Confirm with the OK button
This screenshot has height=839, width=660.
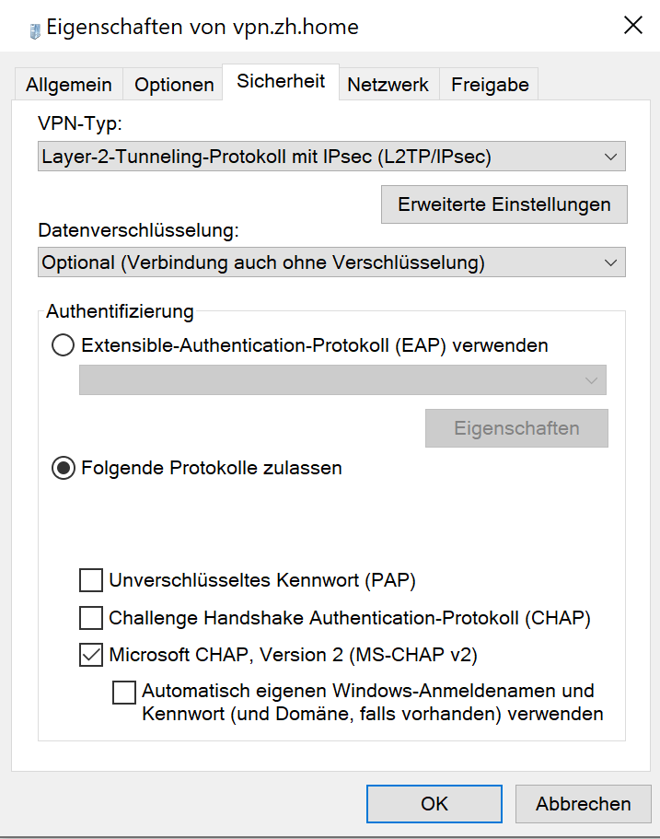[434, 803]
